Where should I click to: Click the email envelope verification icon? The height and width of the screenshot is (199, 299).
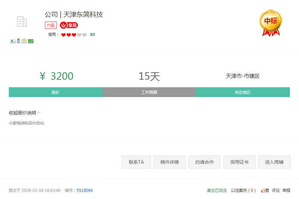(24, 41)
